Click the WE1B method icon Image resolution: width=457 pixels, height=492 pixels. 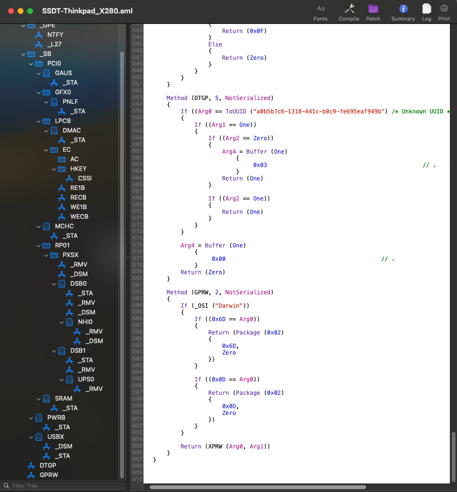tap(62, 207)
